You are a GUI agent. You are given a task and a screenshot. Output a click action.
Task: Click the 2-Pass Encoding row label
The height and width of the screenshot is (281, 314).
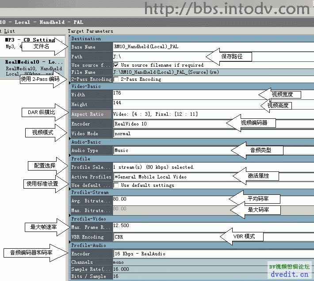coord(91,80)
